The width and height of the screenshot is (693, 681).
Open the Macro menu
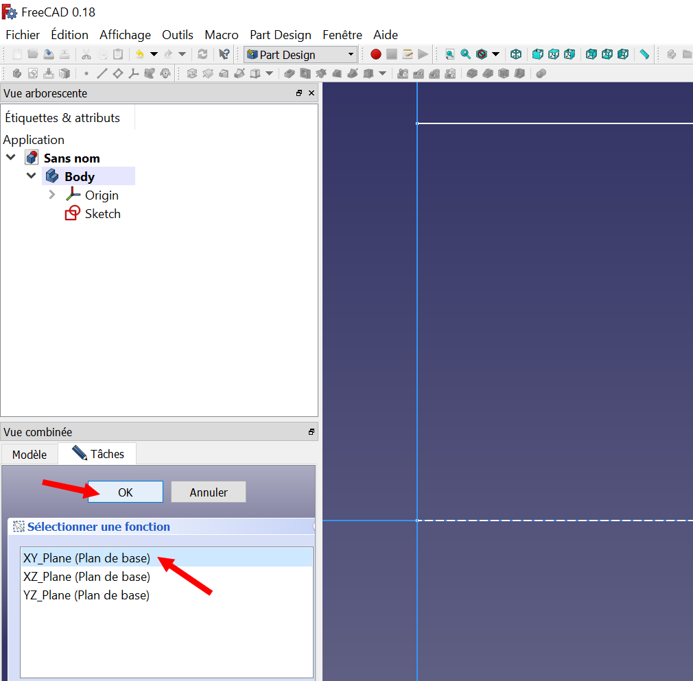222,35
